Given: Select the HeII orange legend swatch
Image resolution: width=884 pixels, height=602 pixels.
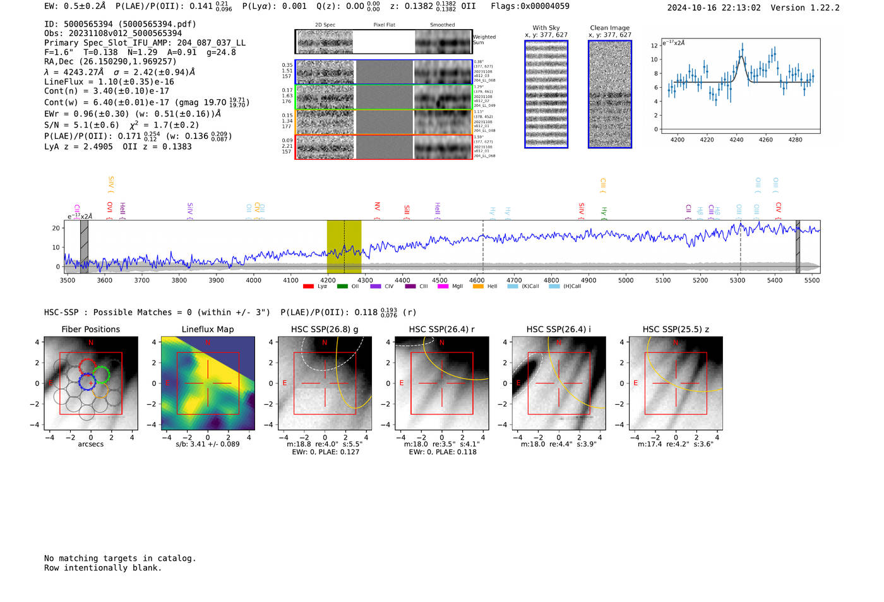Looking at the screenshot, I should pyautogui.click(x=478, y=287).
